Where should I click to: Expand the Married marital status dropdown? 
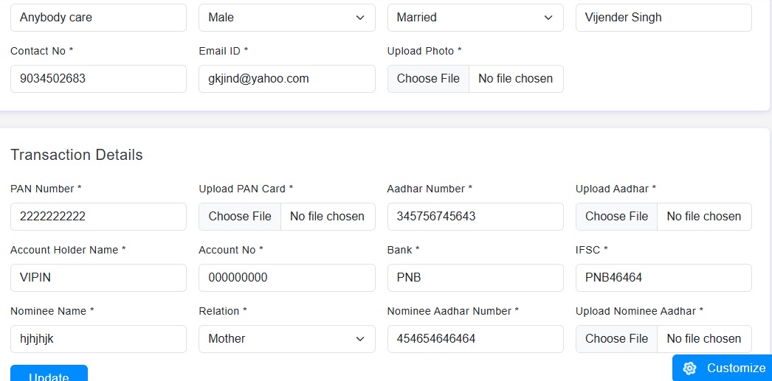475,18
